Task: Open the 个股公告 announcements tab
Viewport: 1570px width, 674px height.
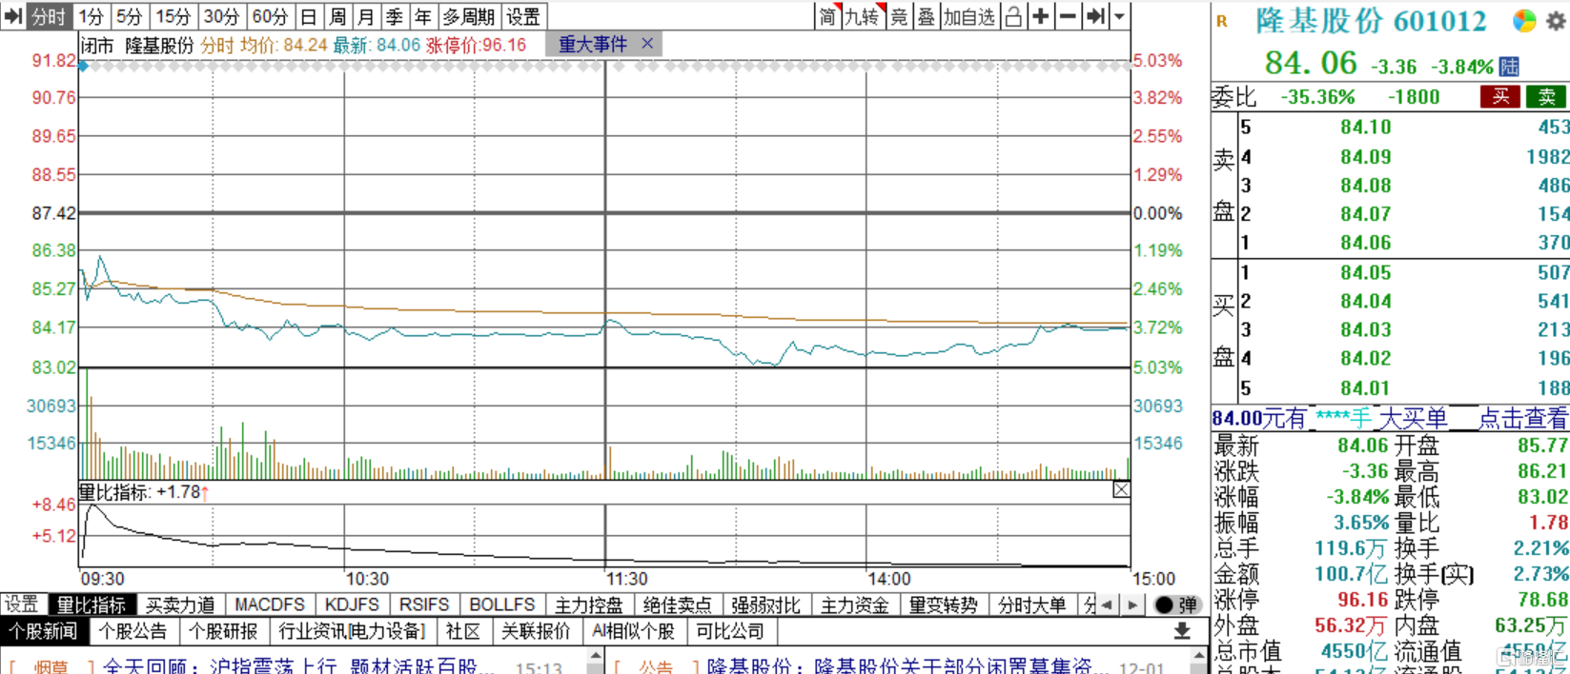Action: (133, 631)
